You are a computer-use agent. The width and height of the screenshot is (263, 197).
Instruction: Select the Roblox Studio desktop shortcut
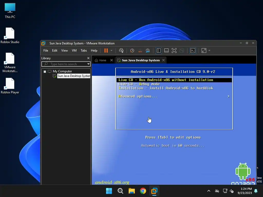10,36
